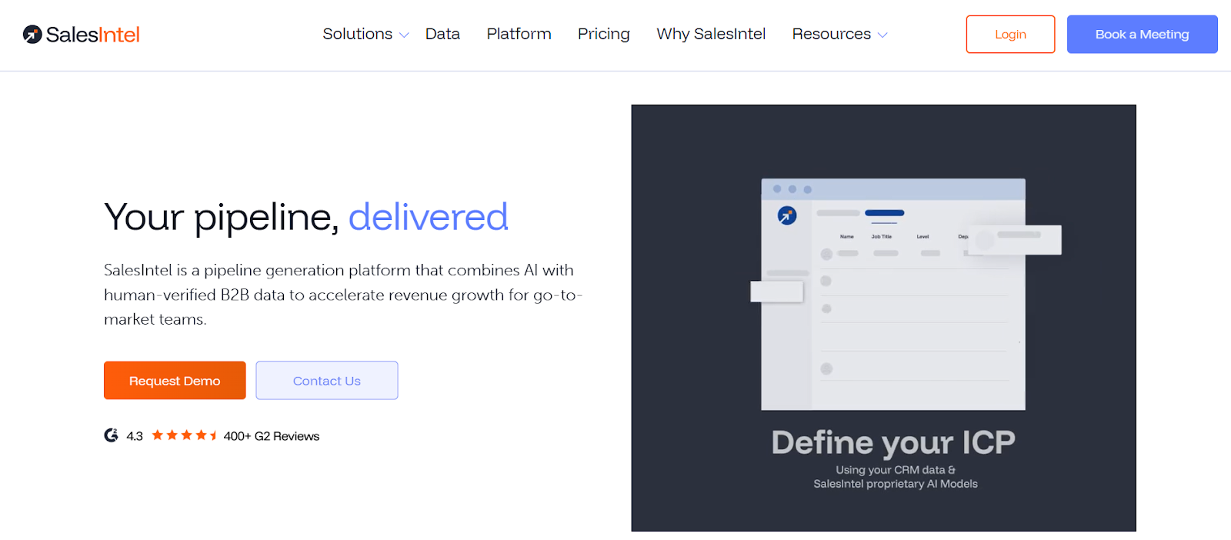Click the SalesIntel description paragraph
The width and height of the screenshot is (1231, 540).
coord(343,295)
